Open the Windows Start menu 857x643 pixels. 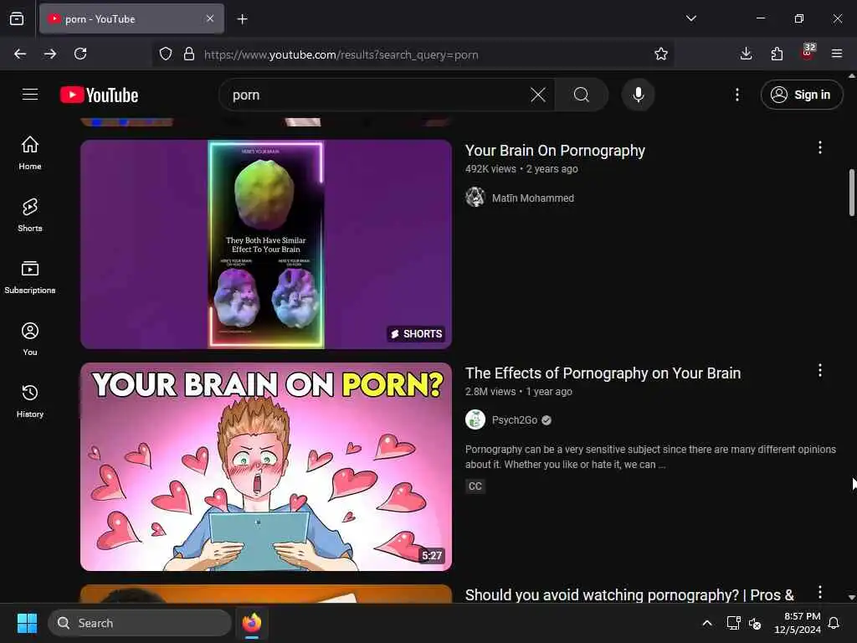(27, 623)
